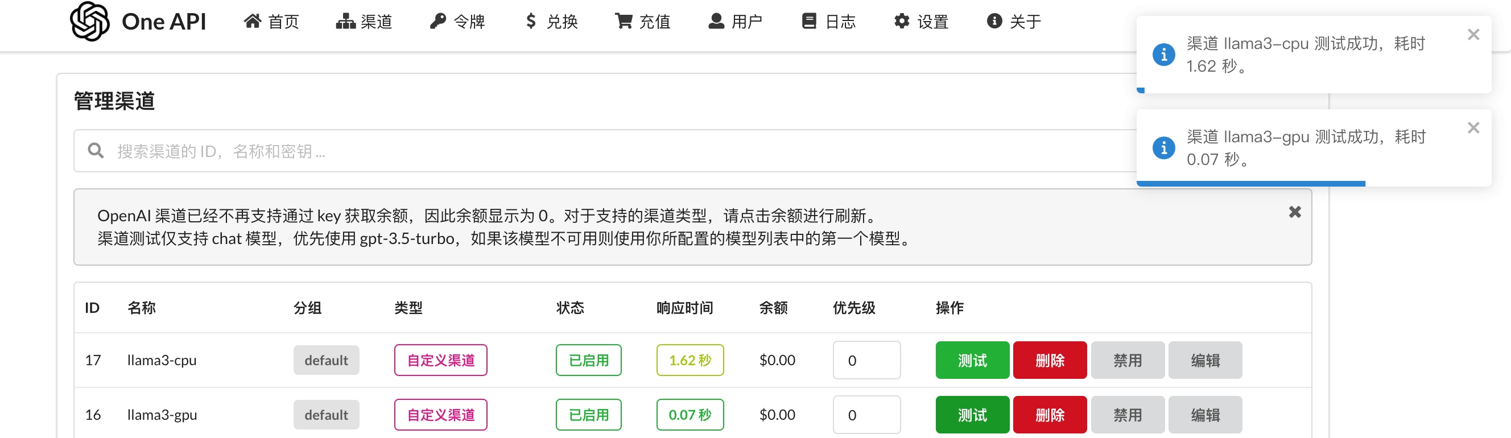The image size is (1511, 438).
Task: Sort channels by 响应时间 column header
Action: click(x=684, y=308)
